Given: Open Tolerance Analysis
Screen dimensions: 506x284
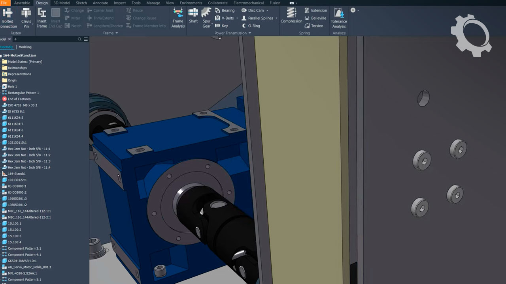Looking at the screenshot, I should [x=339, y=18].
